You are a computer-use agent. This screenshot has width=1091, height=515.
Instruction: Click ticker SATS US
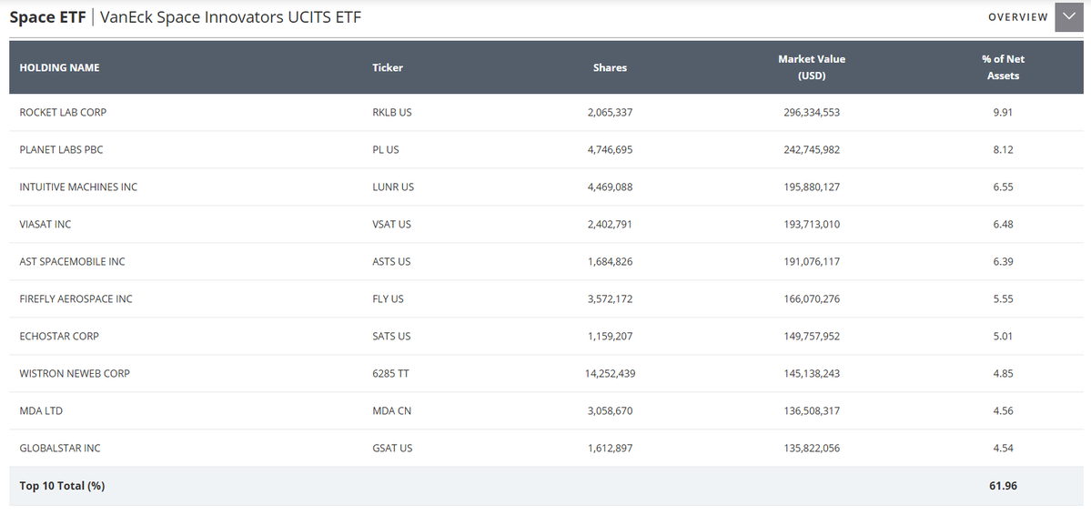click(x=392, y=336)
